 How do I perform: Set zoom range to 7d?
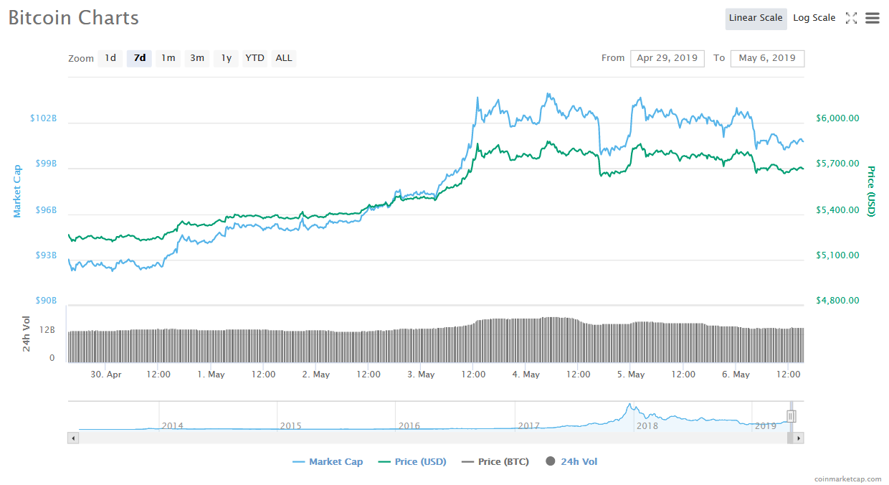pos(140,58)
